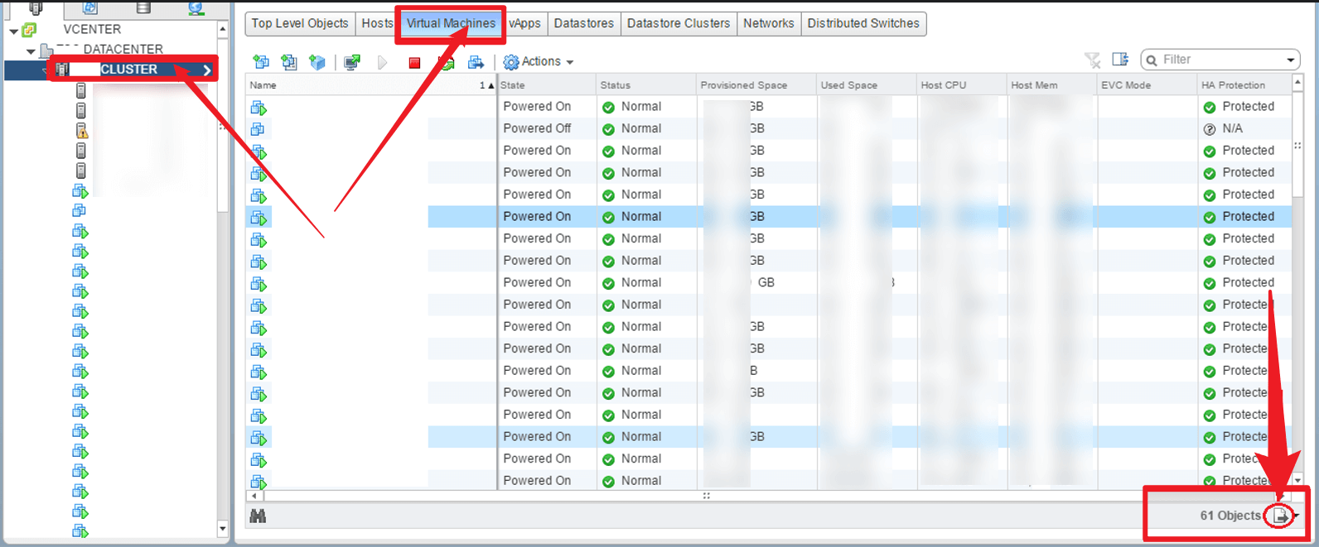Image resolution: width=1319 pixels, height=547 pixels.
Task: Click the HA Protection column header
Action: [x=1244, y=85]
